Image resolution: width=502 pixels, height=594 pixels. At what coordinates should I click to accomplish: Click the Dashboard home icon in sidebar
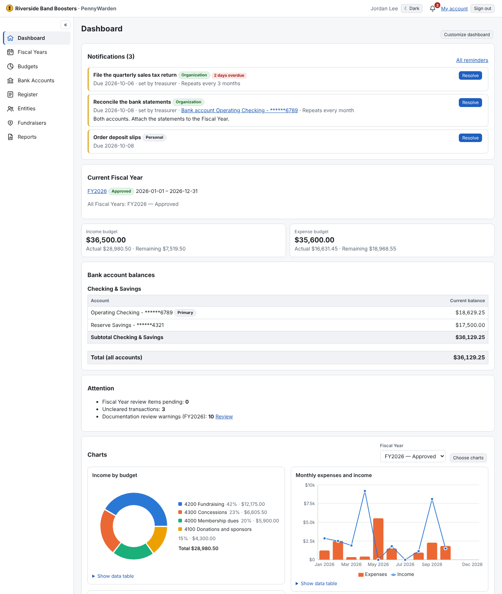10,38
